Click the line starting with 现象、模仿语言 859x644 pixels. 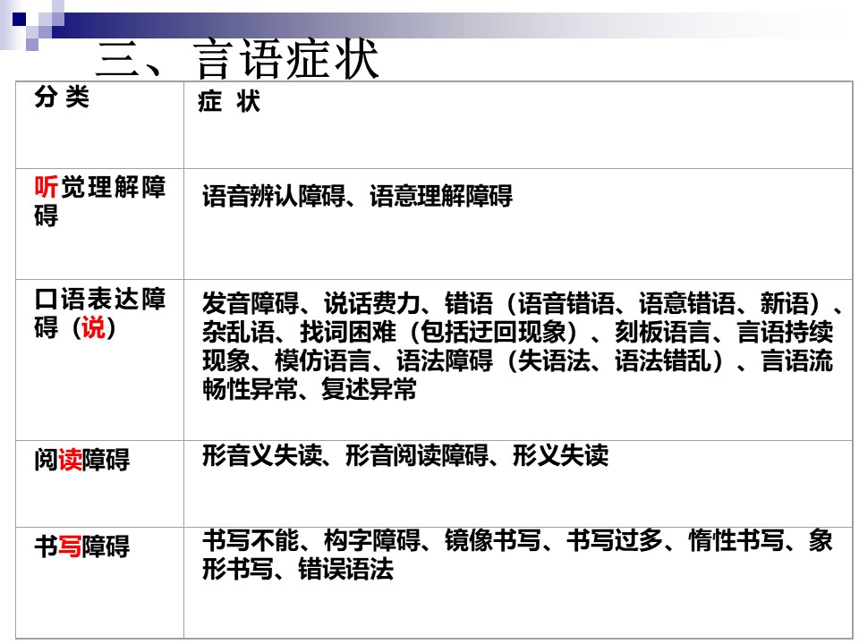[518, 360]
